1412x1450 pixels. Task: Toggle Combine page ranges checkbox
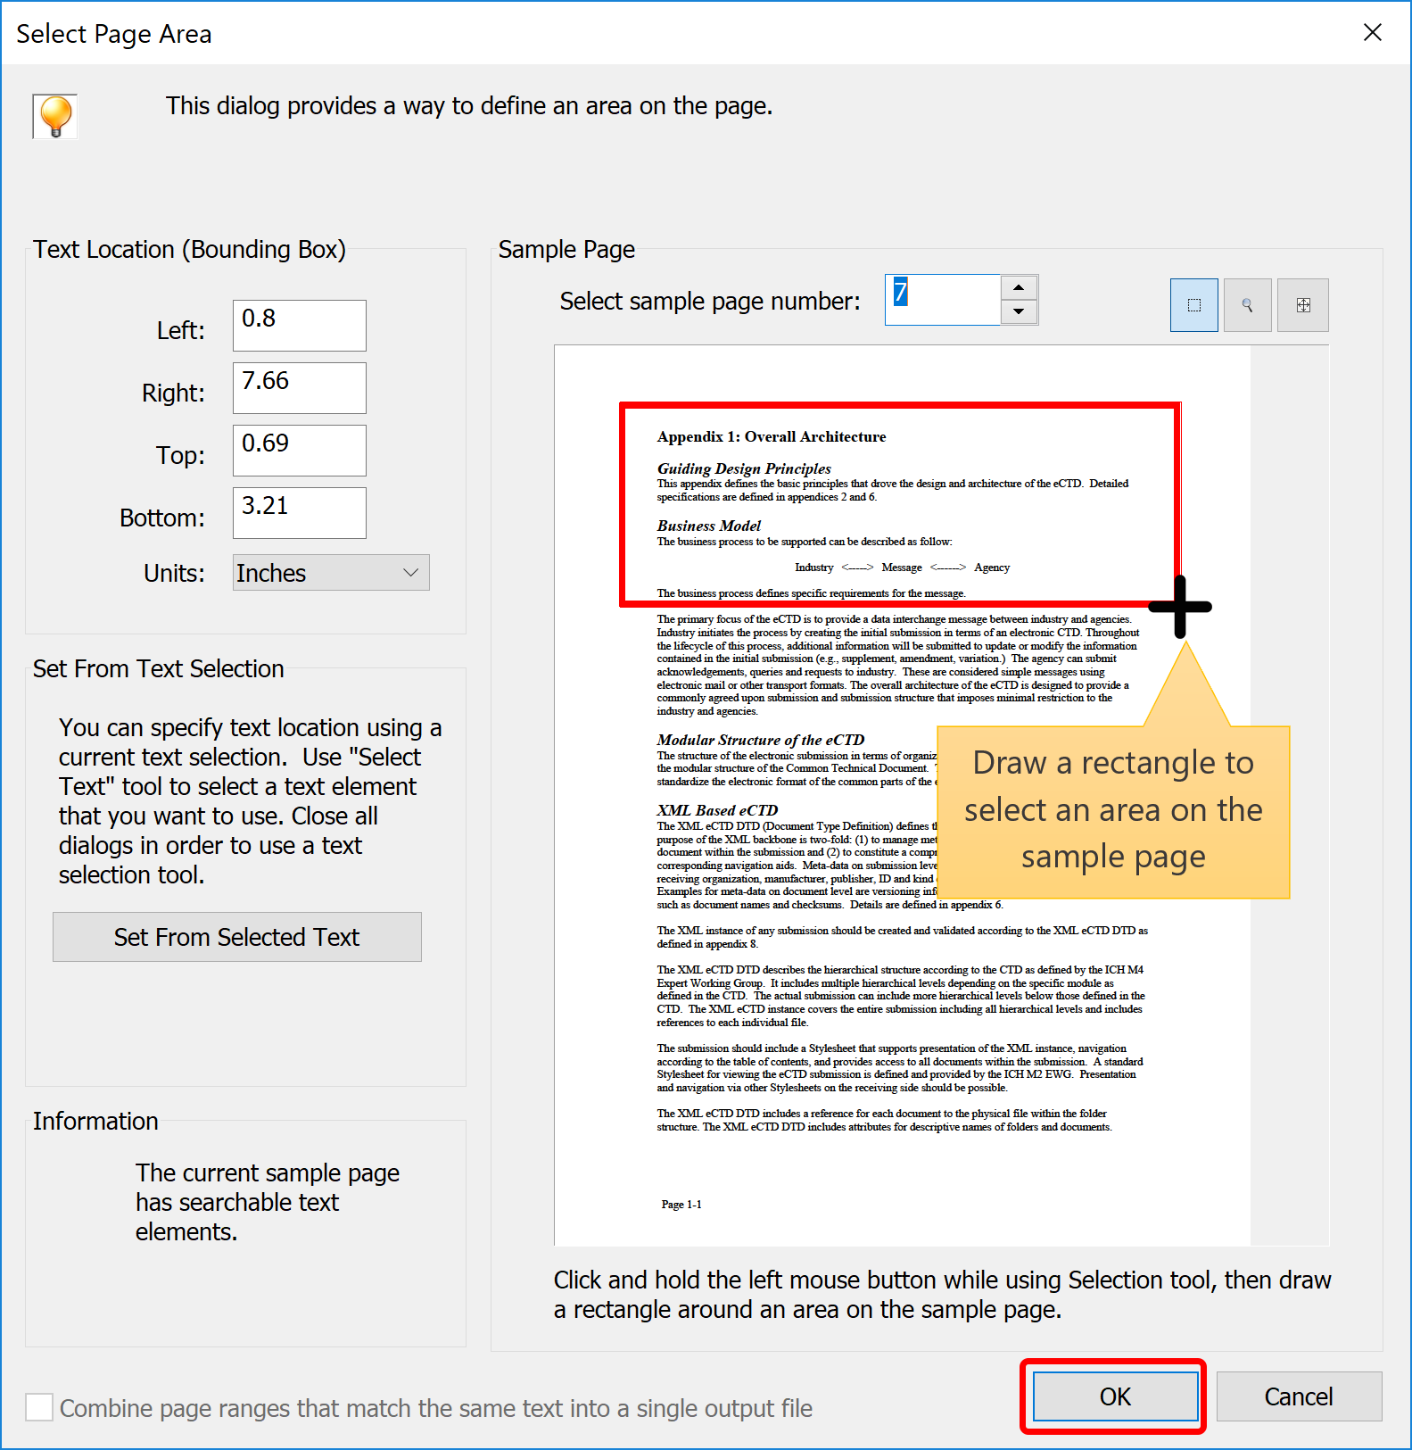pyautogui.click(x=39, y=1407)
